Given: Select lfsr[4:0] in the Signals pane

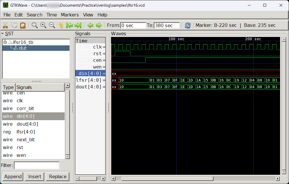Looking at the screenshot, I should click(90, 80).
